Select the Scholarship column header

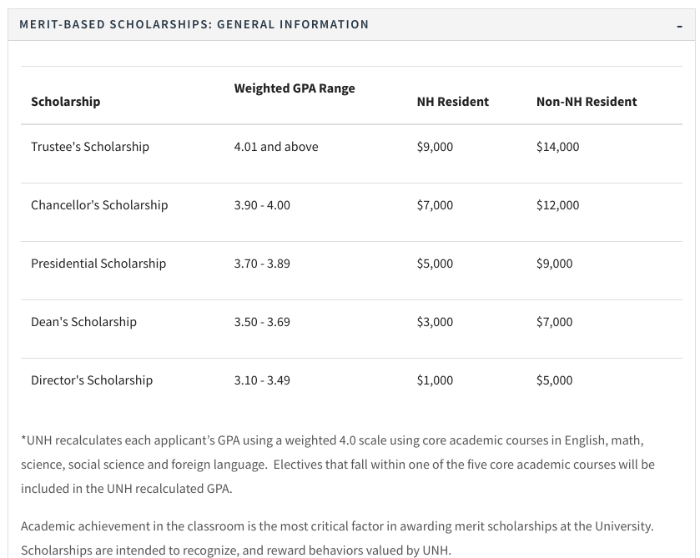(x=65, y=102)
